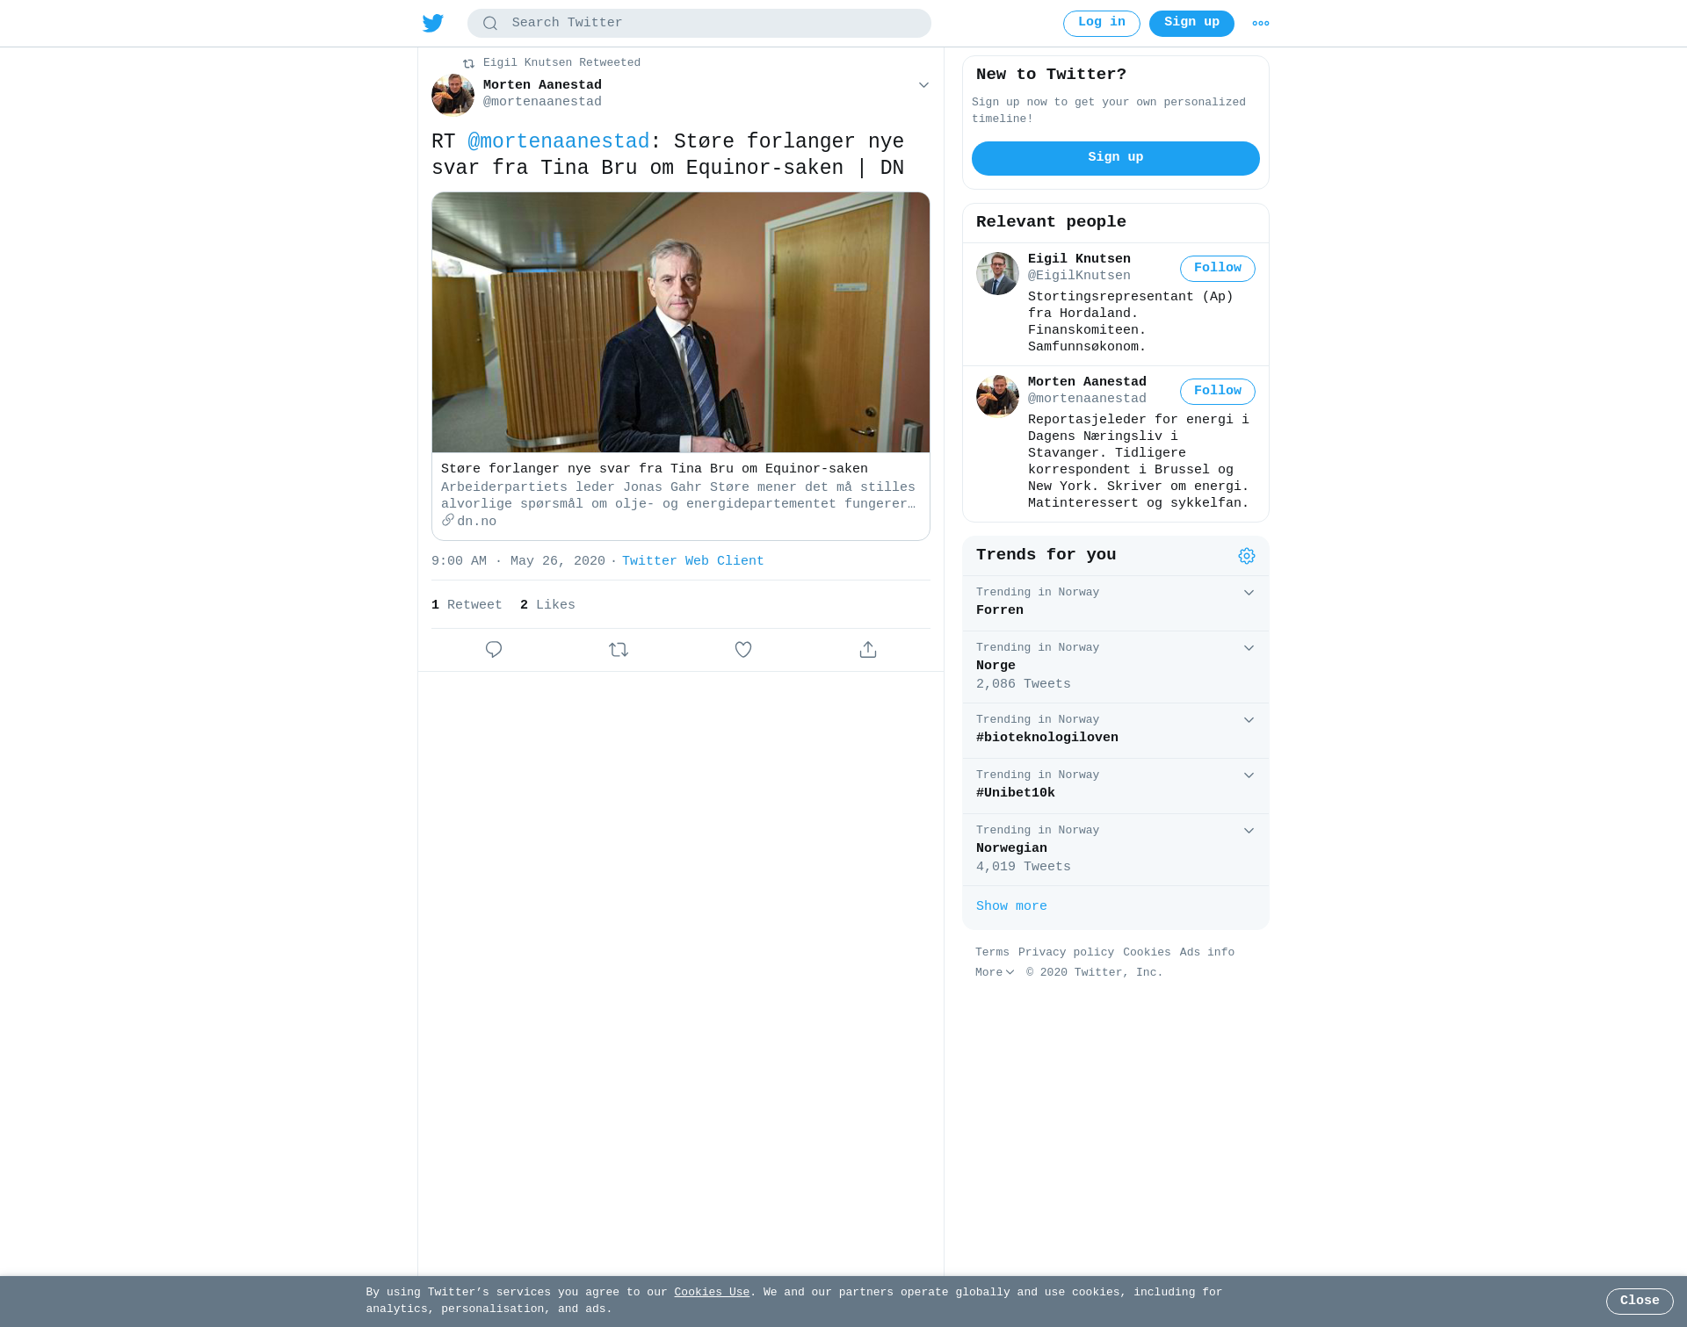Screen dimensions: 1687x1327
Task: Open the reply speech bubble icon
Action: pyautogui.click(x=494, y=650)
